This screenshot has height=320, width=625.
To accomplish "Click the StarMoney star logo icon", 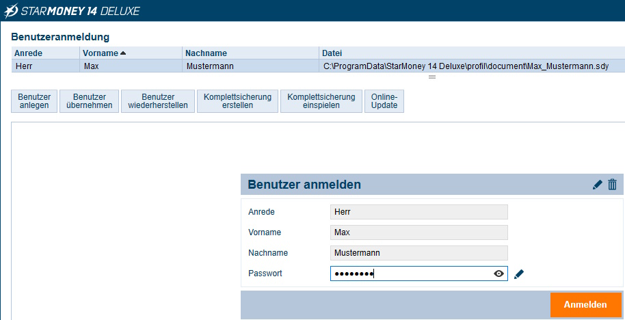I will point(12,10).
